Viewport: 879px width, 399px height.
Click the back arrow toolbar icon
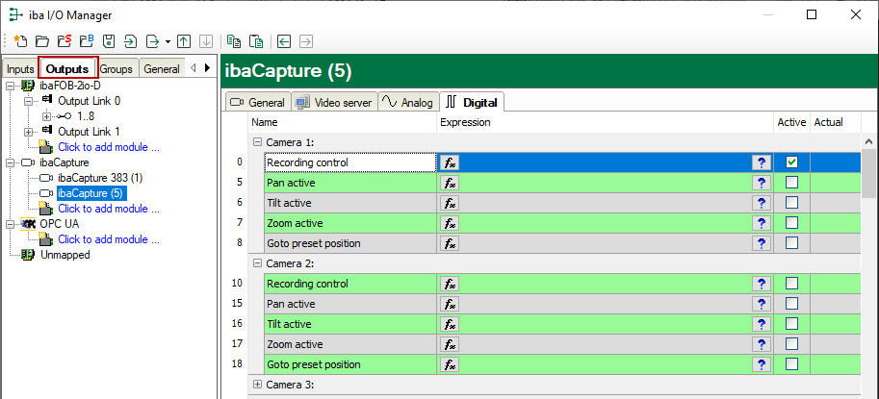click(284, 41)
